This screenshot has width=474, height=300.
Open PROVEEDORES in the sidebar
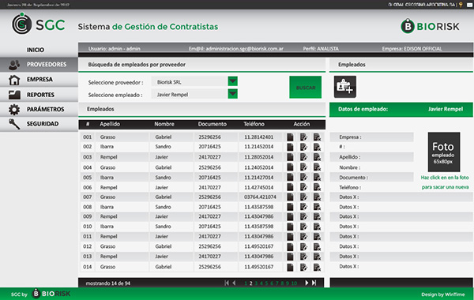39,65
